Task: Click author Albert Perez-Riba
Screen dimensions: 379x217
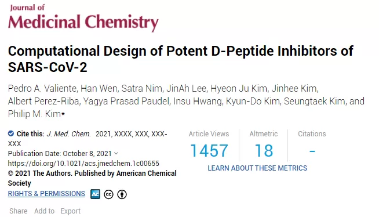Action: 43,101
